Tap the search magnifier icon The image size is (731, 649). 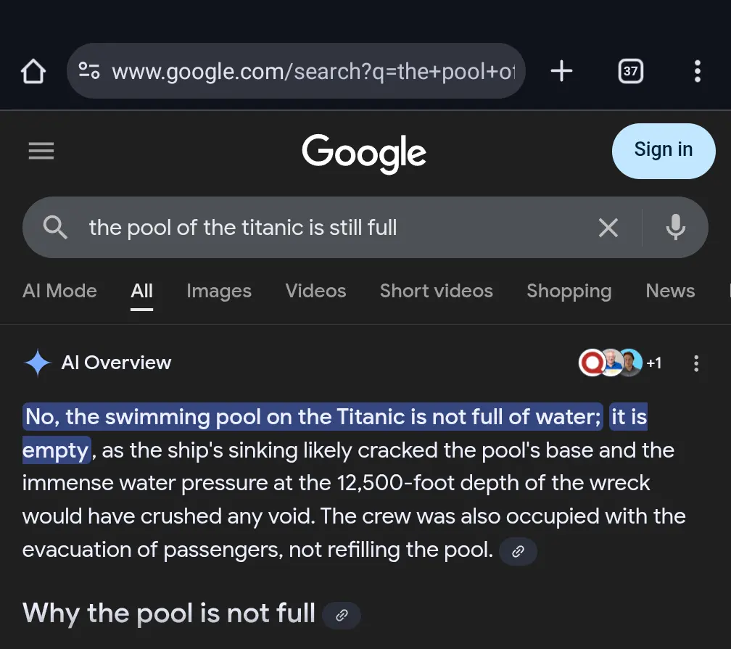[x=55, y=228]
